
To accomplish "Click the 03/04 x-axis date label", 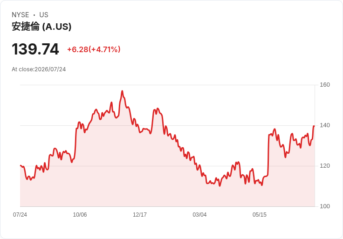I will coord(199,215).
